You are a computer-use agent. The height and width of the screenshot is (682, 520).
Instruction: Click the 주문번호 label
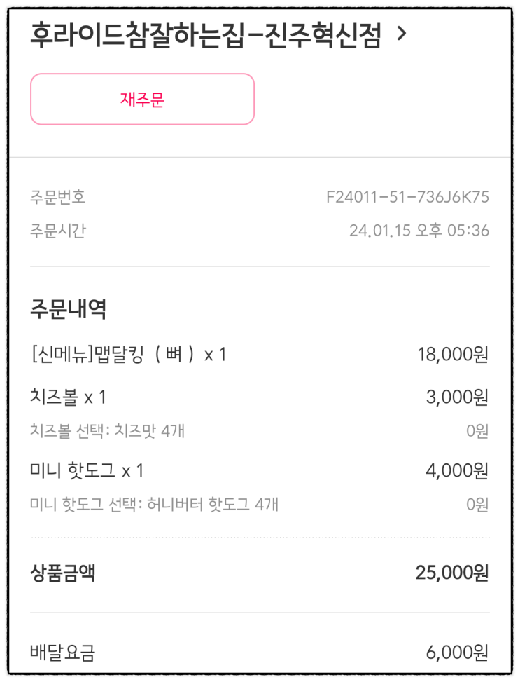[57, 197]
